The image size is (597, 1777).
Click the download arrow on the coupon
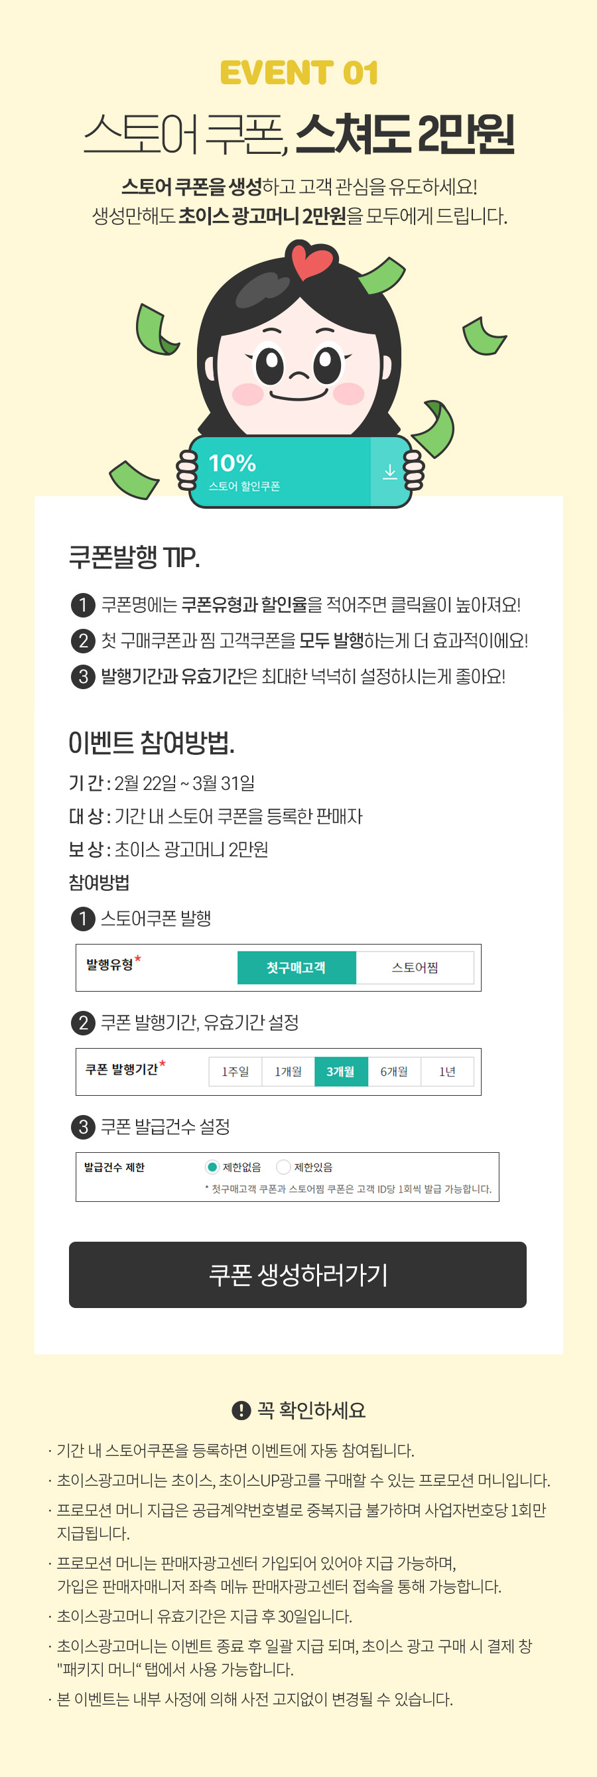(x=390, y=472)
